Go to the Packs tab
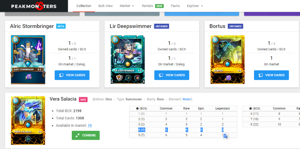Image resolution: width=300 pixels, height=149 pixels. (x=175, y=6)
